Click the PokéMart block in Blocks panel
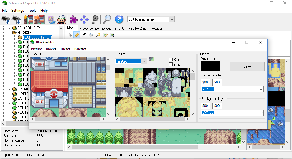This screenshot has width=292, height=159. click(x=49, y=64)
